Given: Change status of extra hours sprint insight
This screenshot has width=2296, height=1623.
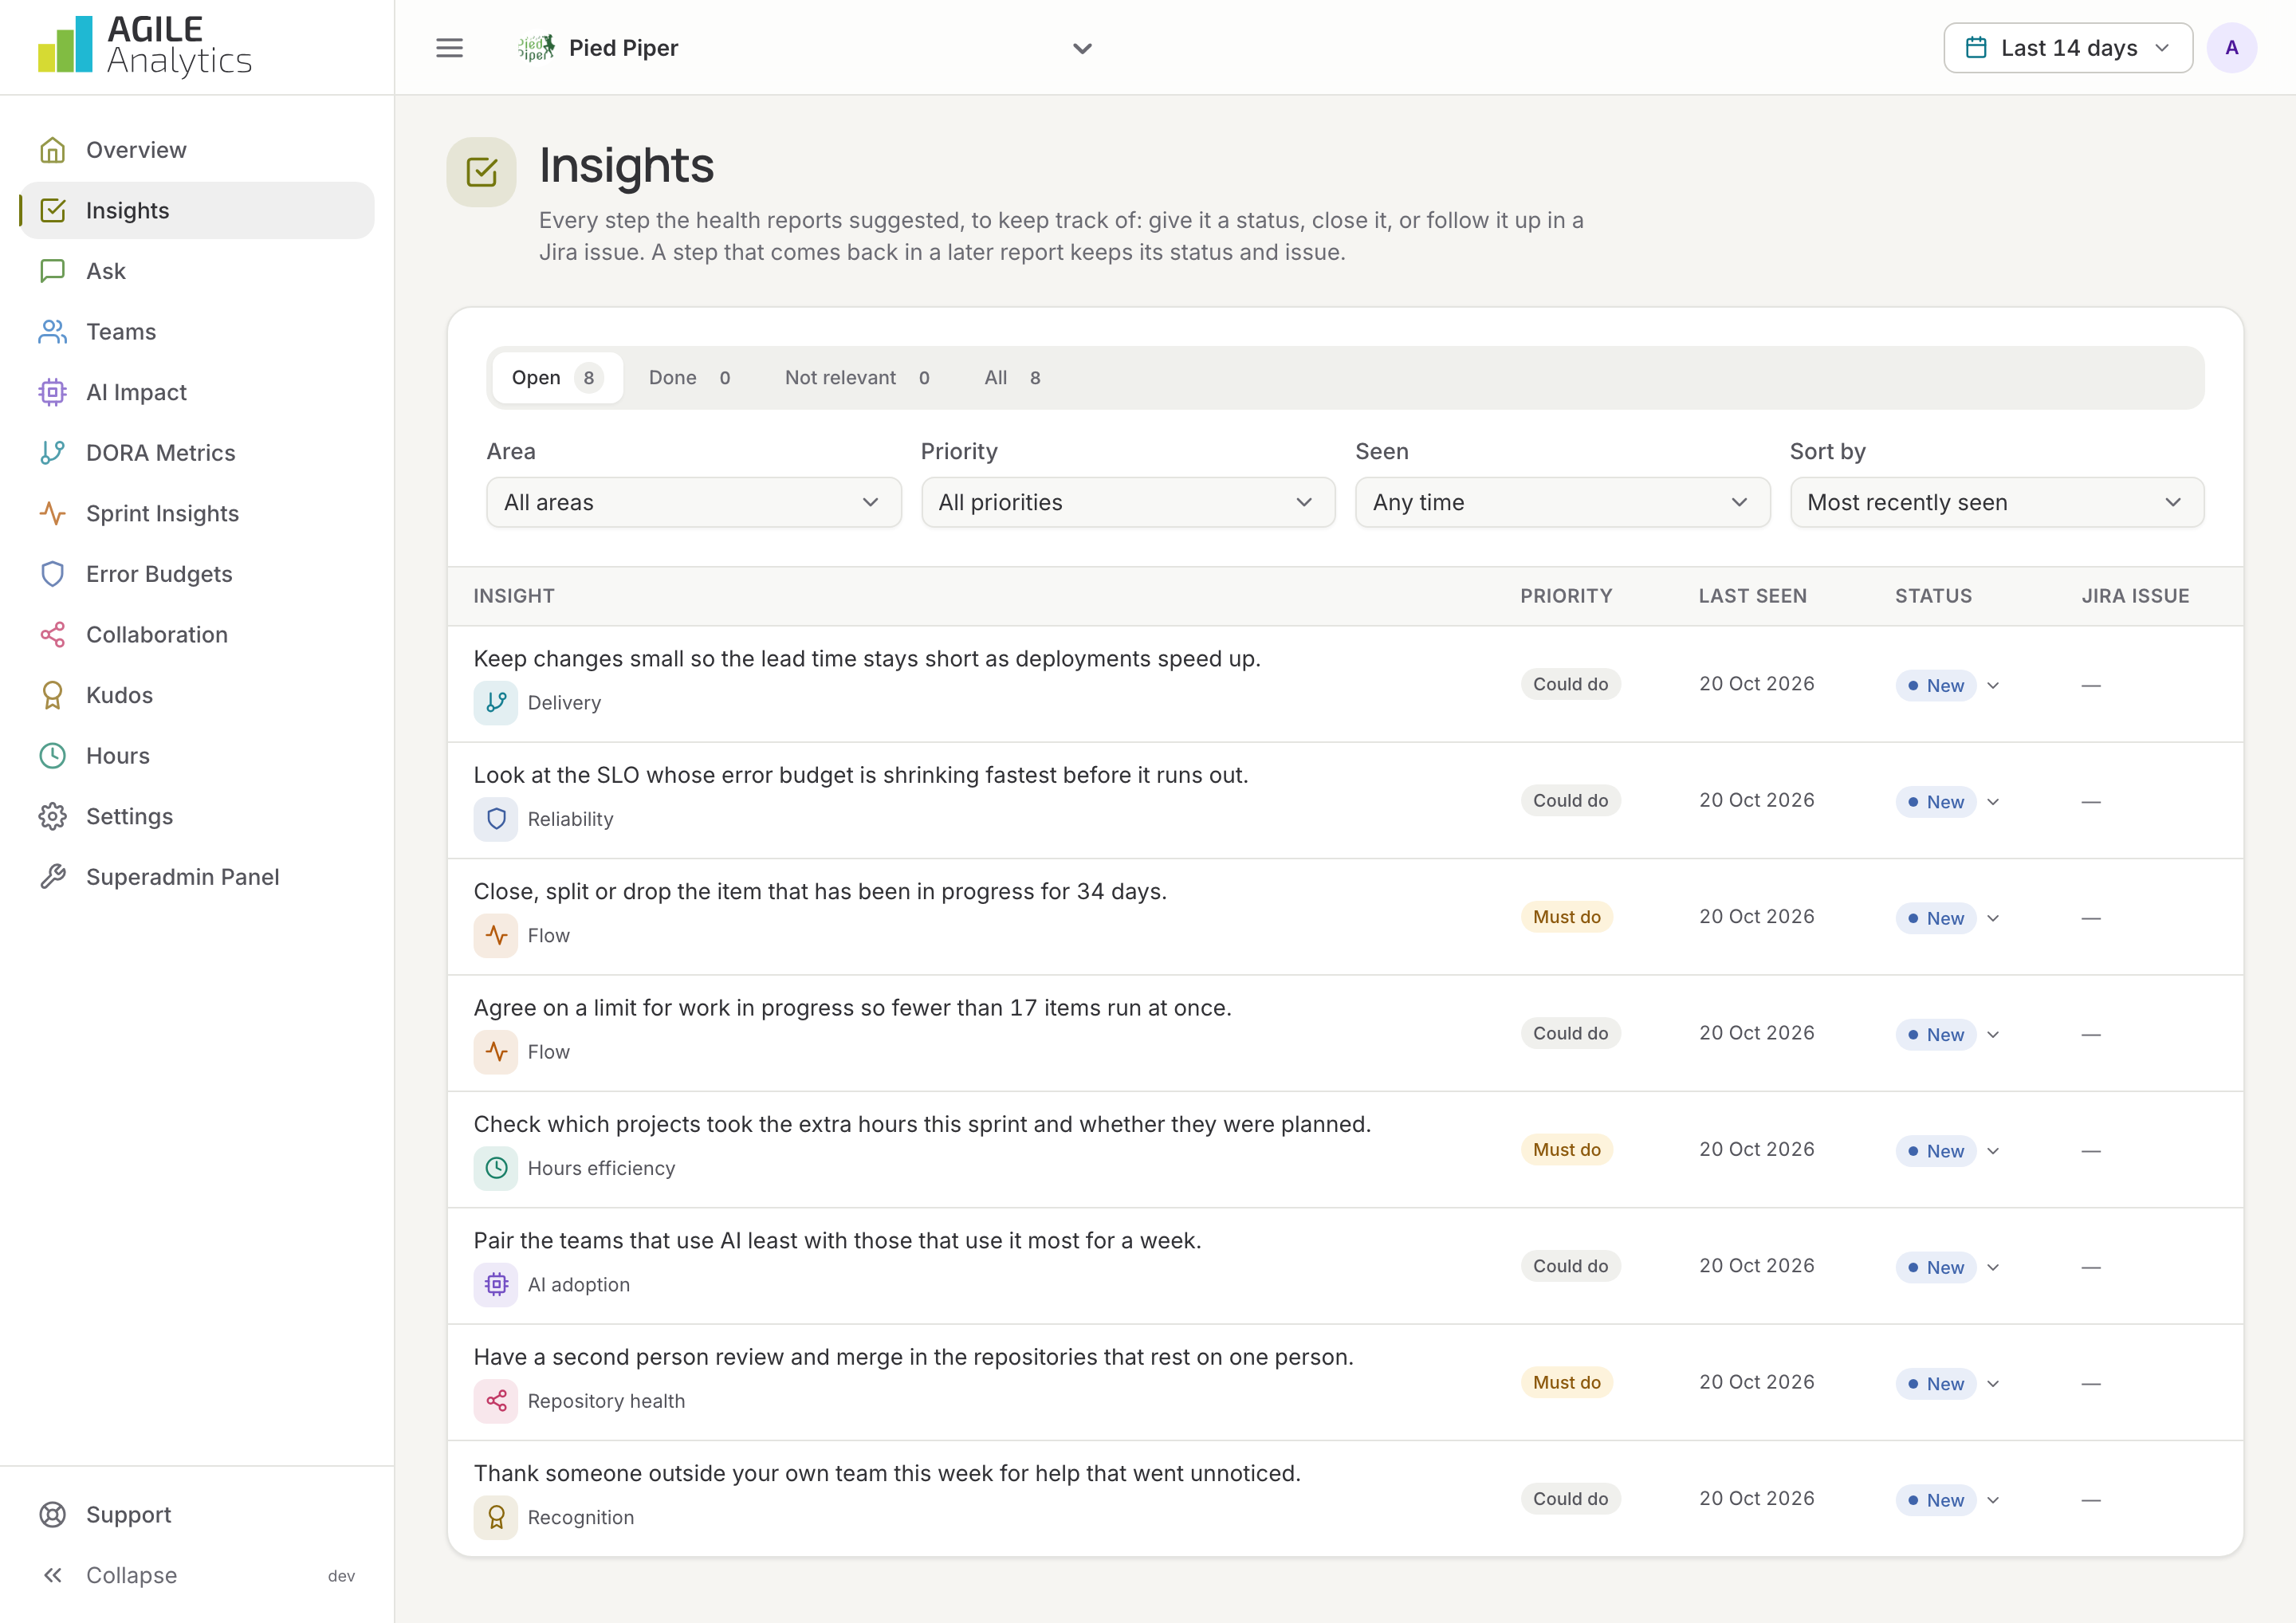Looking at the screenshot, I should click(x=1947, y=1151).
